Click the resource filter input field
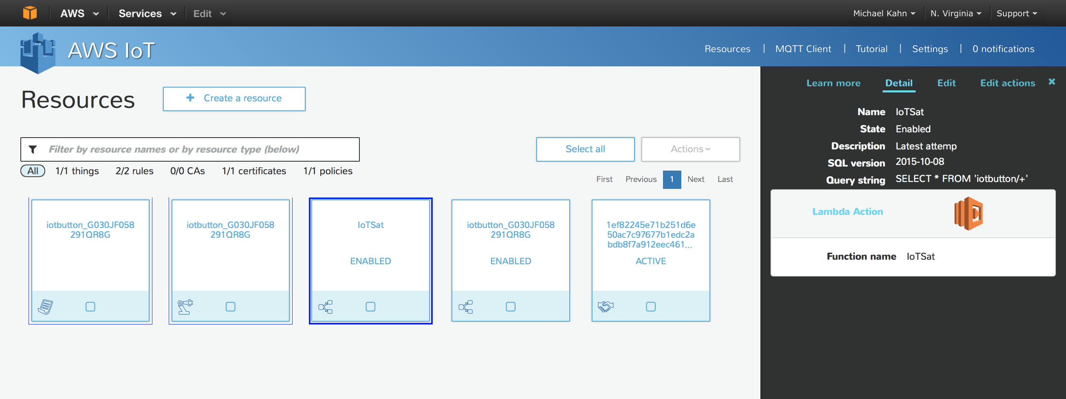 pyautogui.click(x=190, y=149)
